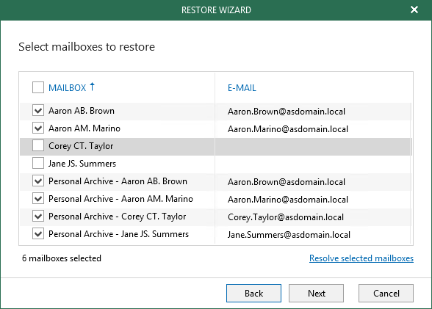Uncheck Personal Archive - Jane JS. Summers

point(38,234)
